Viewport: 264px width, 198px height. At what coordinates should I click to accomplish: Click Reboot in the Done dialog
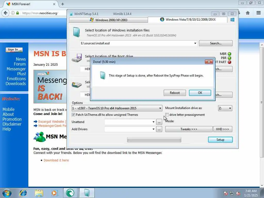pos(175,93)
